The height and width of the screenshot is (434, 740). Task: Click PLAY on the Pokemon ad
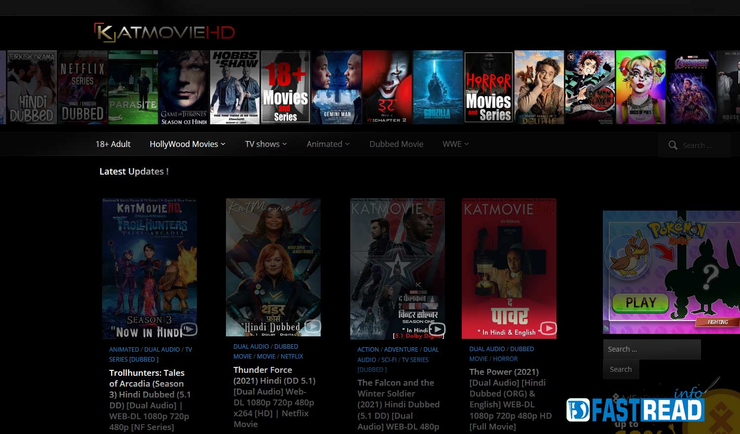pos(640,303)
